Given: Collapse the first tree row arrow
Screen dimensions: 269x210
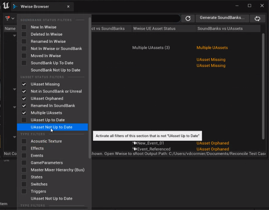Looking at the screenshot, I should coord(15,36).
